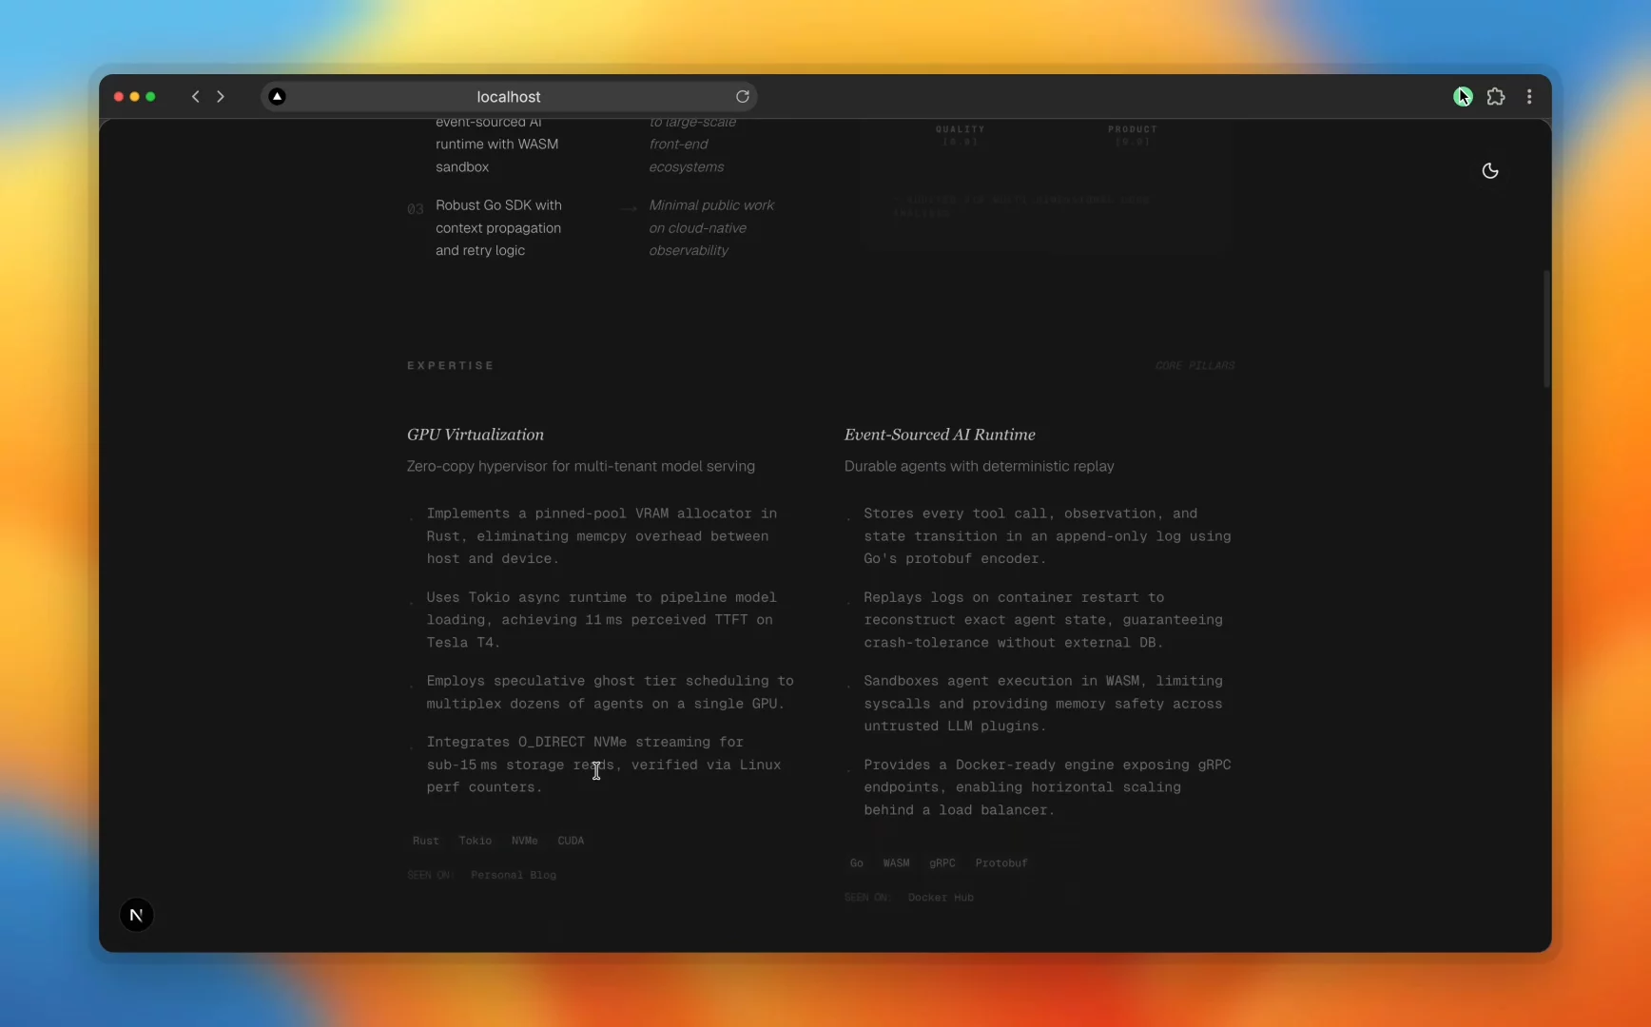1651x1027 pixels.
Task: Click the Tokio async runtime bullet
Action: click(602, 620)
